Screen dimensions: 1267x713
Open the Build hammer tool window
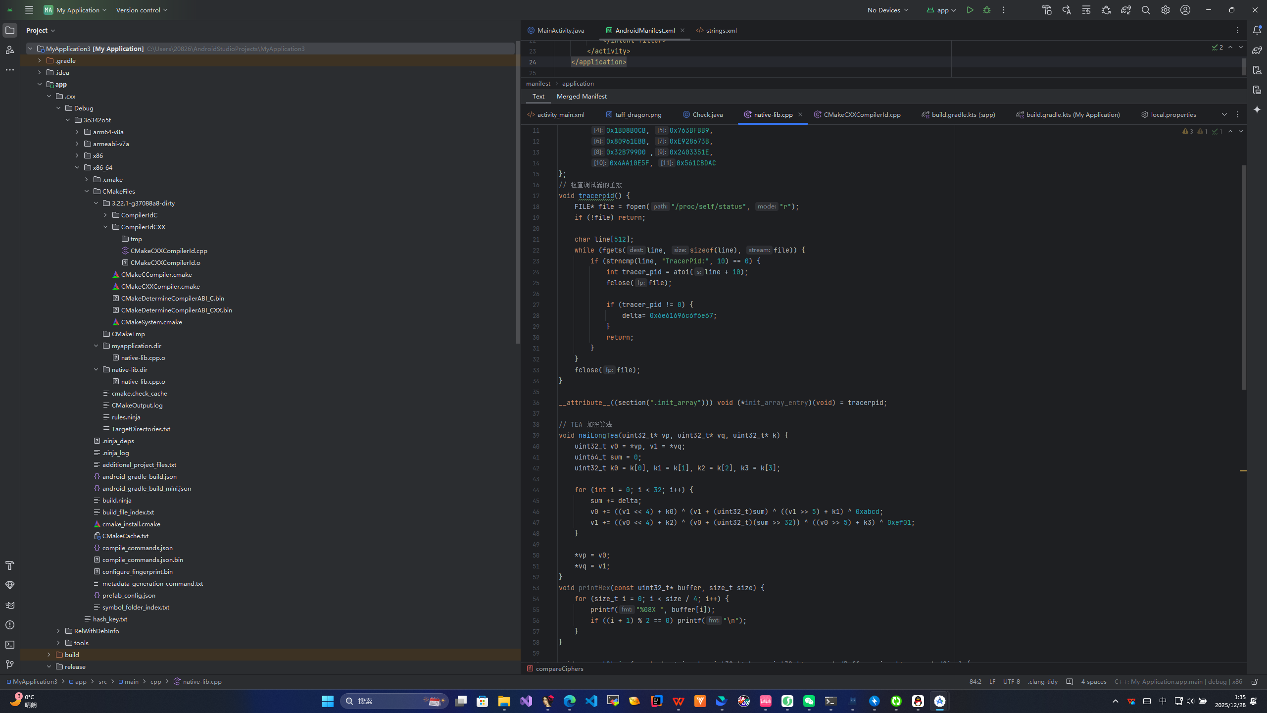pyautogui.click(x=10, y=565)
